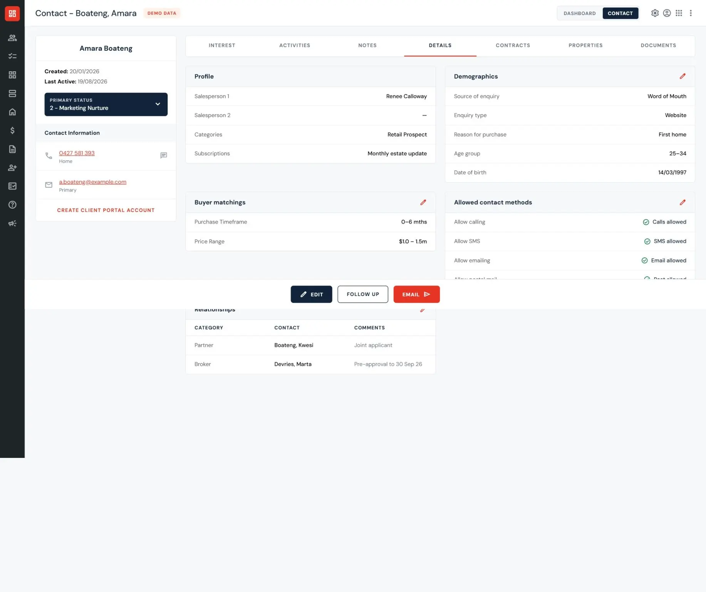This screenshot has width=706, height=592.
Task: Open the checklist form icon in sidebar
Action: pyautogui.click(x=12, y=186)
